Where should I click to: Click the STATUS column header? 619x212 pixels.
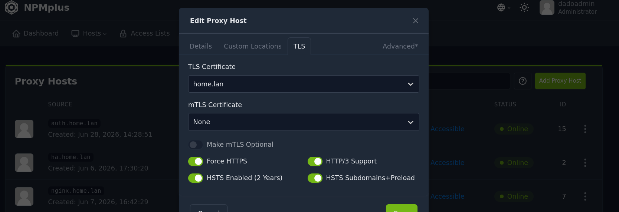coord(505,105)
